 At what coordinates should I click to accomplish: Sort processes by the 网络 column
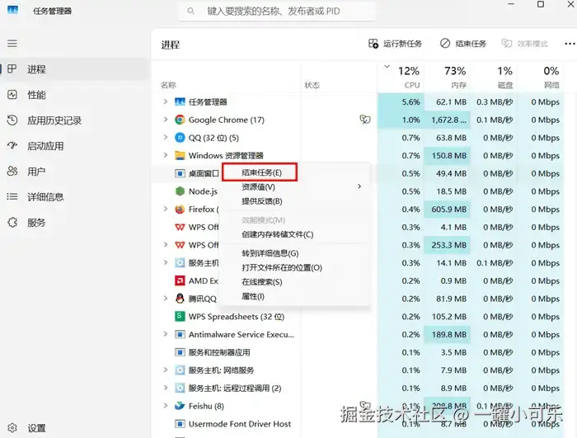click(x=540, y=78)
